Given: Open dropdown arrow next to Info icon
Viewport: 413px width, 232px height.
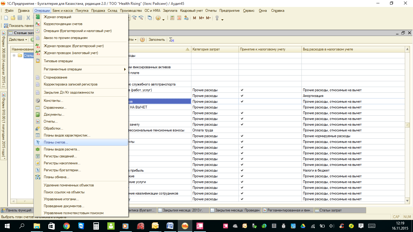Looking at the screenshot, I should pyautogui.click(x=164, y=19).
